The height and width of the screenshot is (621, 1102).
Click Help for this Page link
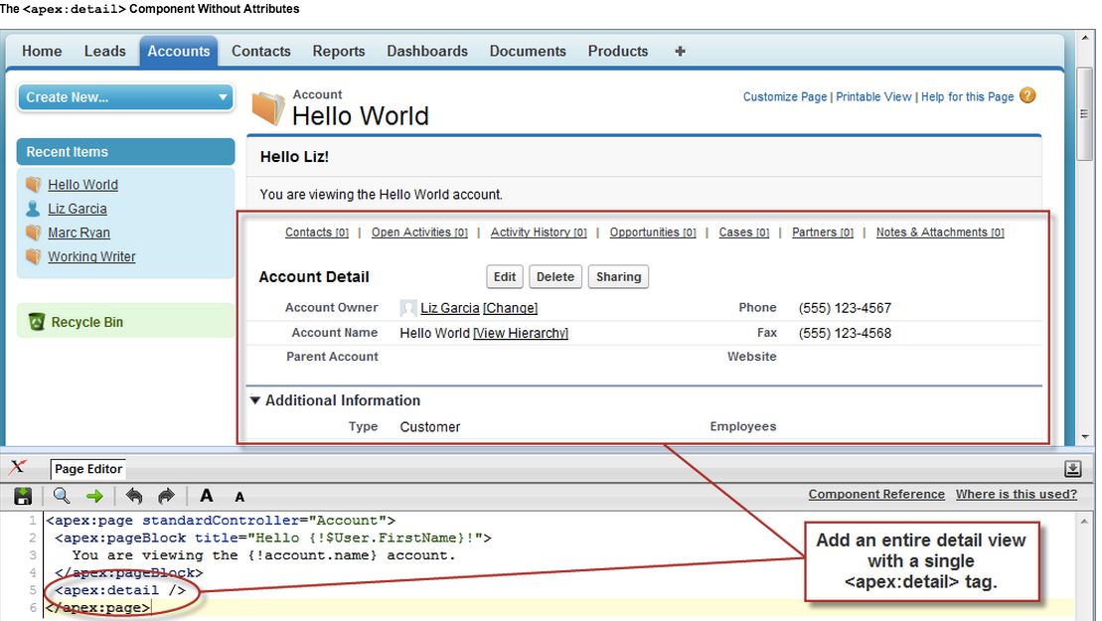tap(967, 97)
